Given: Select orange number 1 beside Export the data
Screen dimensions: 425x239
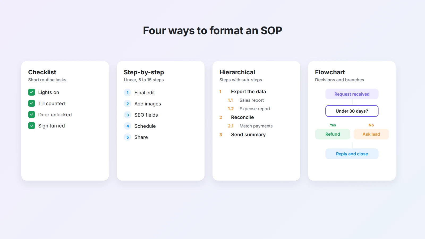Looking at the screenshot, I should coord(220,92).
